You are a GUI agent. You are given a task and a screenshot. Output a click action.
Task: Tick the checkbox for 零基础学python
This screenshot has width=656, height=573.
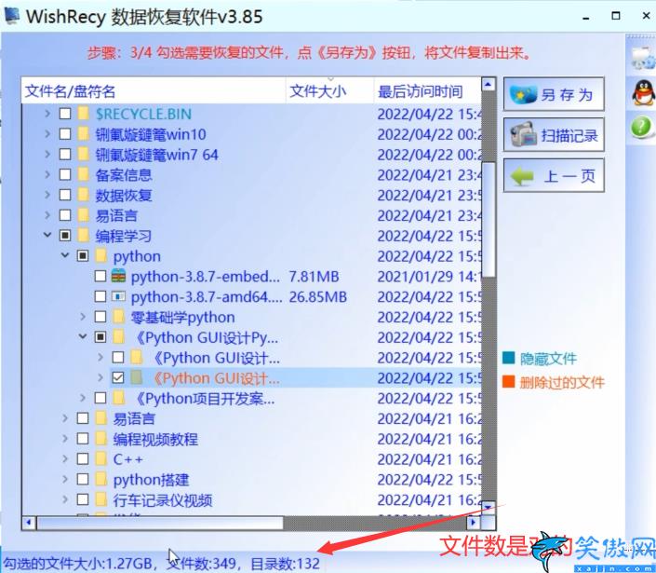[x=100, y=317]
